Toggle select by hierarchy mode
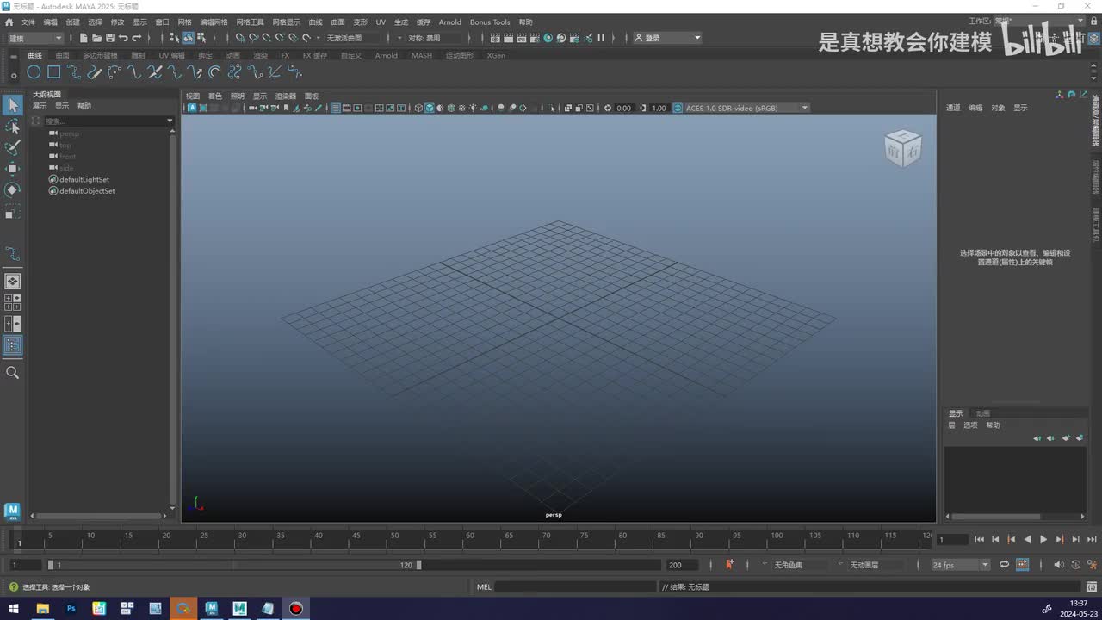The height and width of the screenshot is (620, 1102). [x=175, y=38]
